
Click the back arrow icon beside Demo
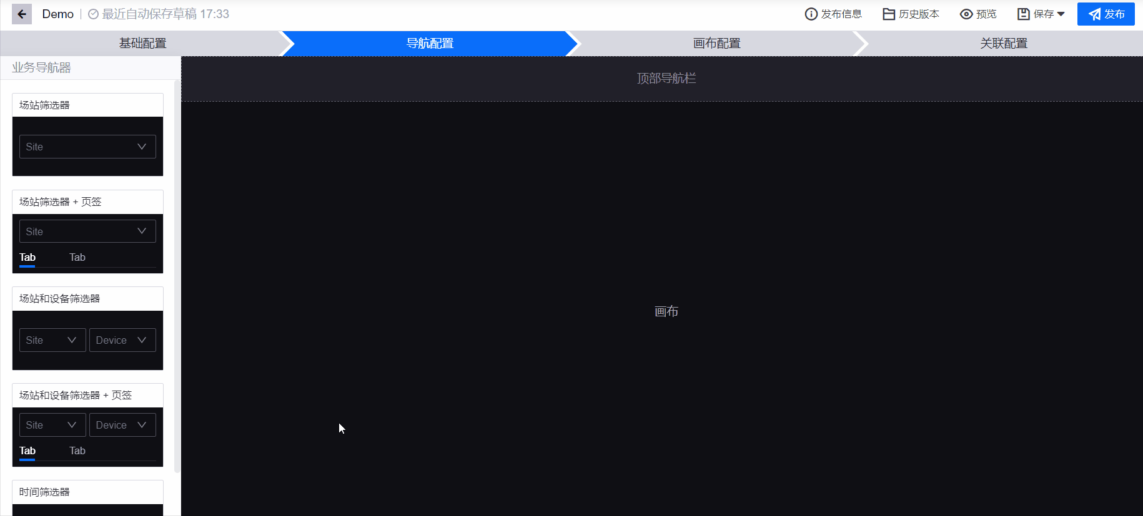coord(22,14)
